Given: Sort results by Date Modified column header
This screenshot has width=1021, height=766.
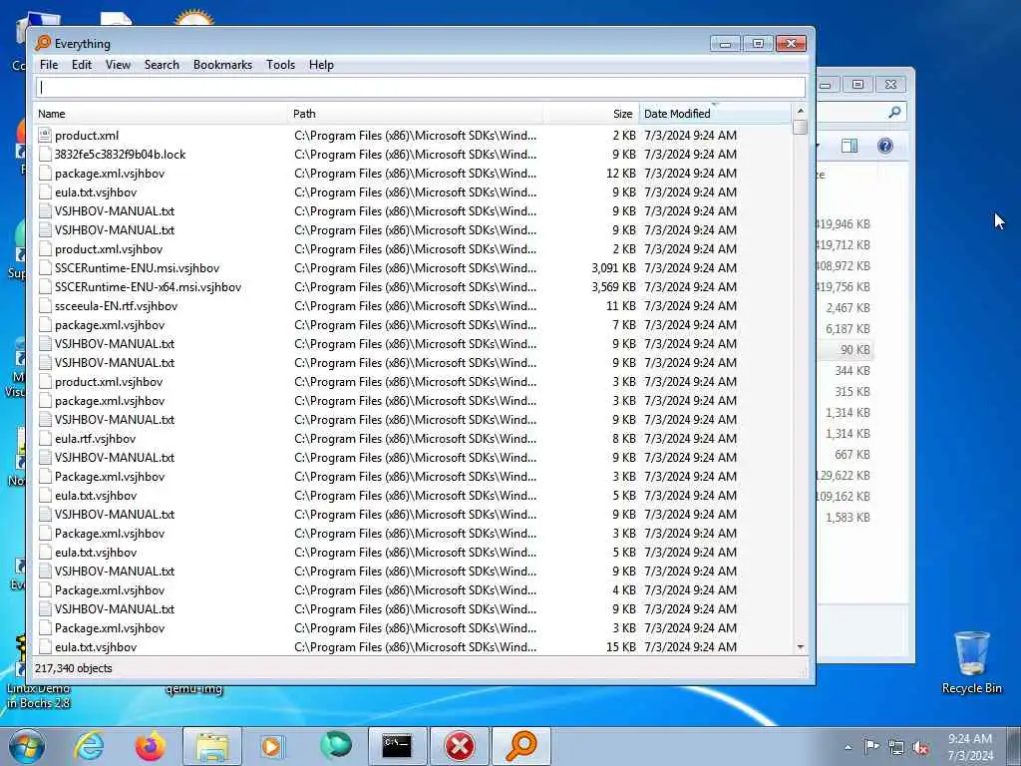Looking at the screenshot, I should click(714, 114).
